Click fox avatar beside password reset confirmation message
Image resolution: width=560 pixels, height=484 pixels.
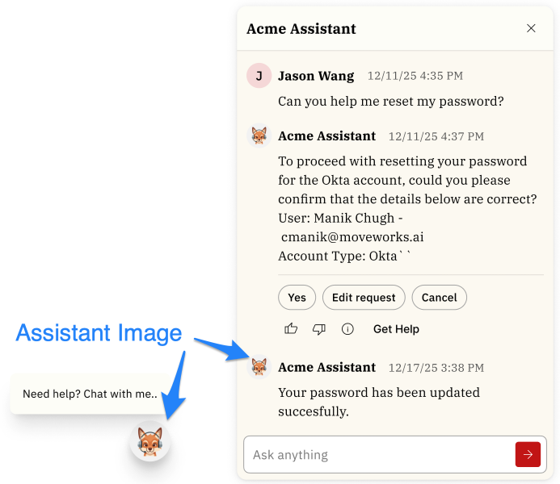pyautogui.click(x=259, y=136)
